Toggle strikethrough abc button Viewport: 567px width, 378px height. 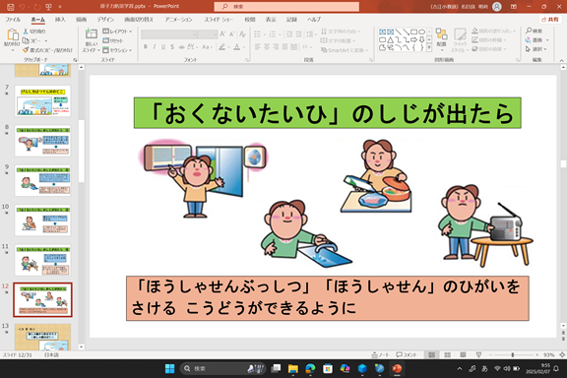(181, 46)
